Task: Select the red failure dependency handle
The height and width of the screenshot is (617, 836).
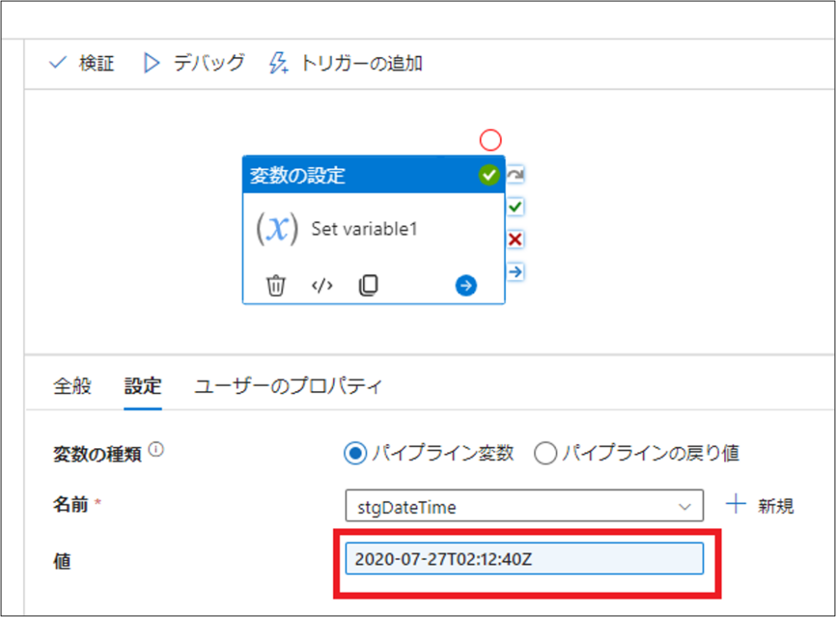Action: click(x=515, y=239)
